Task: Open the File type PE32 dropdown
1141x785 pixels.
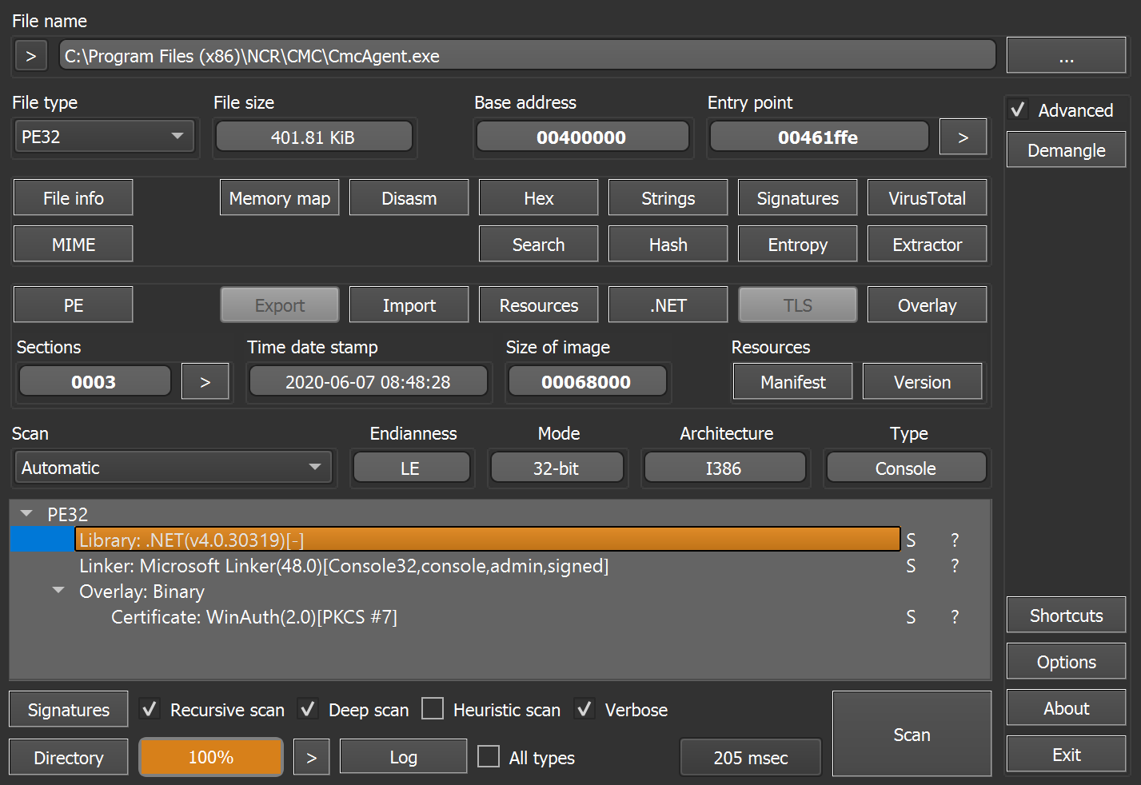Action: point(104,137)
